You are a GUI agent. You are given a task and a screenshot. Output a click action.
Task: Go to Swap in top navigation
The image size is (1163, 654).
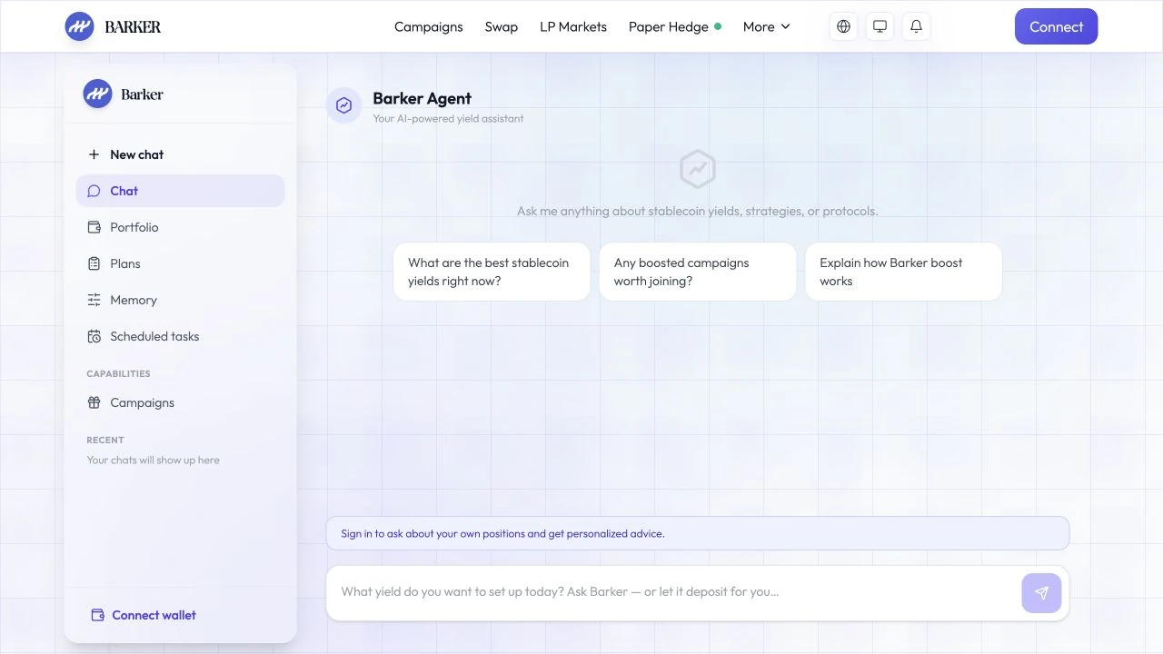pyautogui.click(x=502, y=27)
